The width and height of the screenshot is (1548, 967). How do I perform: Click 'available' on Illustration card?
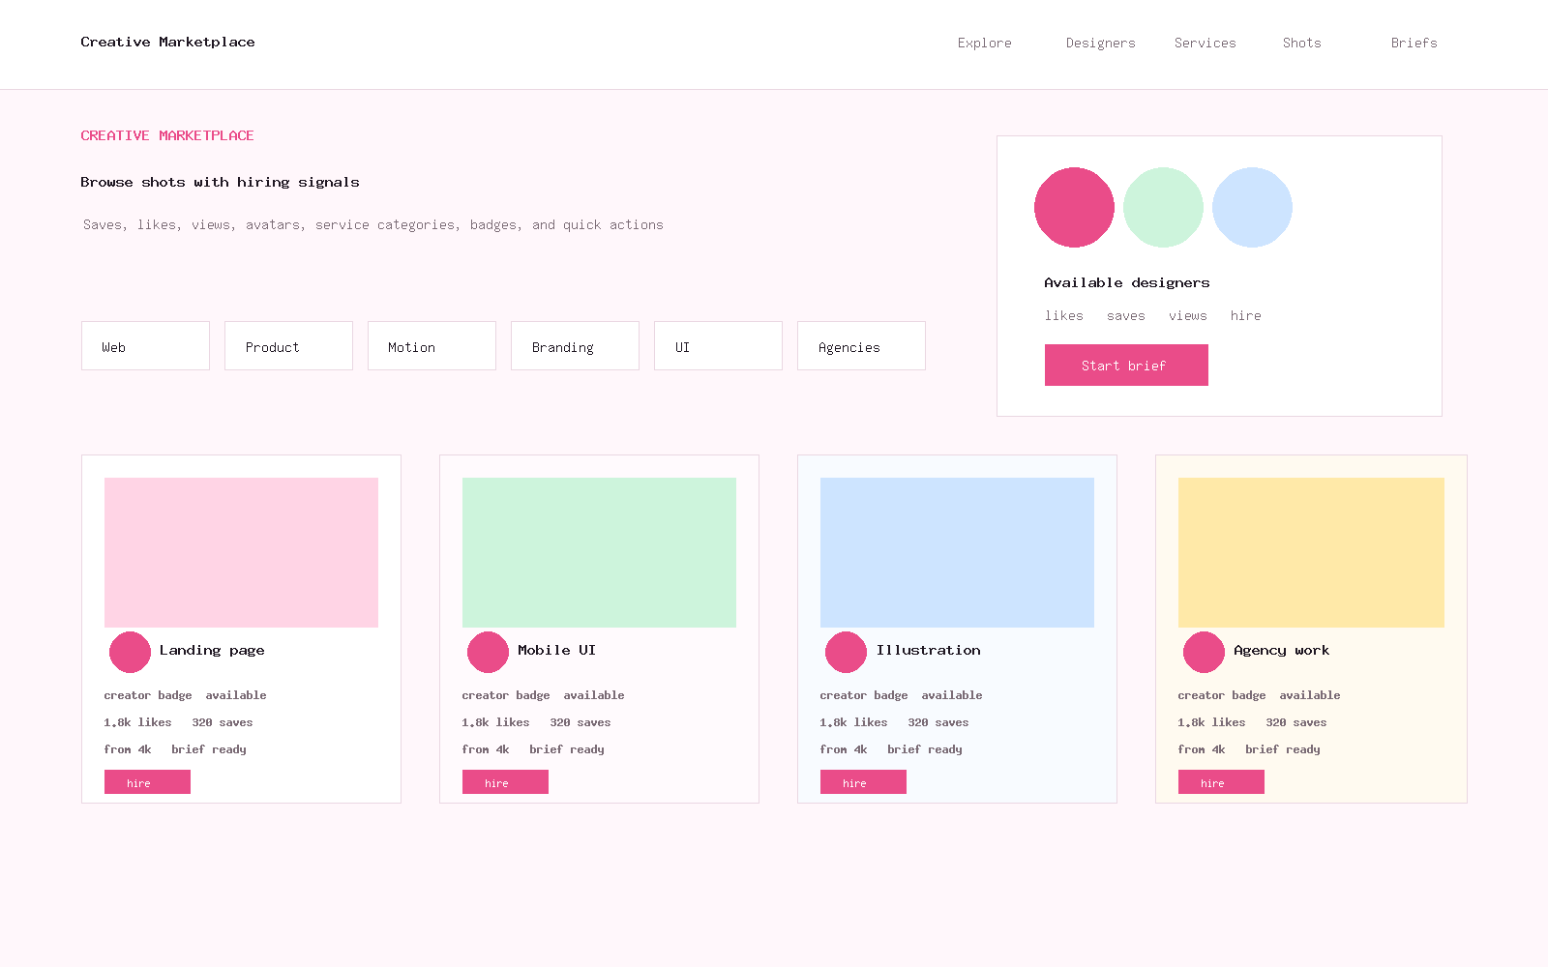coord(952,695)
